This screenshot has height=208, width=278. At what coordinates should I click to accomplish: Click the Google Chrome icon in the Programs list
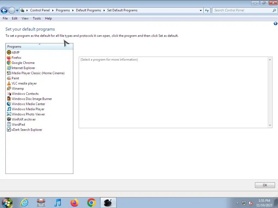click(x=9, y=63)
